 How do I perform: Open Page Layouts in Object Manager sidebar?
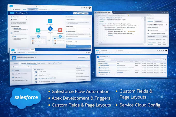point(19,77)
